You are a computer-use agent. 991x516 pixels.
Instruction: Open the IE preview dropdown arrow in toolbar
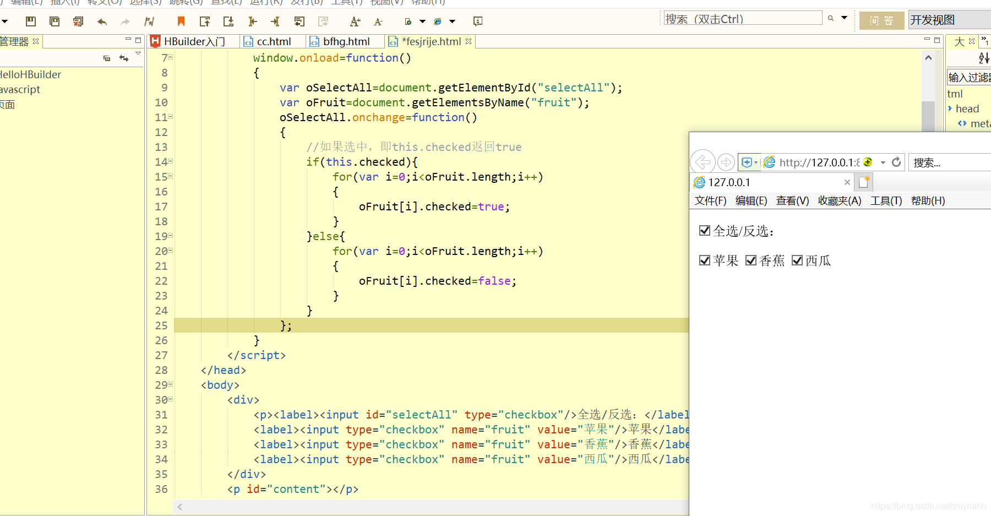pos(453,21)
